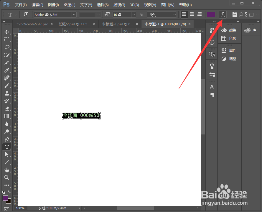
Task: Select the Zoom magnifier tool
Action: [7, 178]
